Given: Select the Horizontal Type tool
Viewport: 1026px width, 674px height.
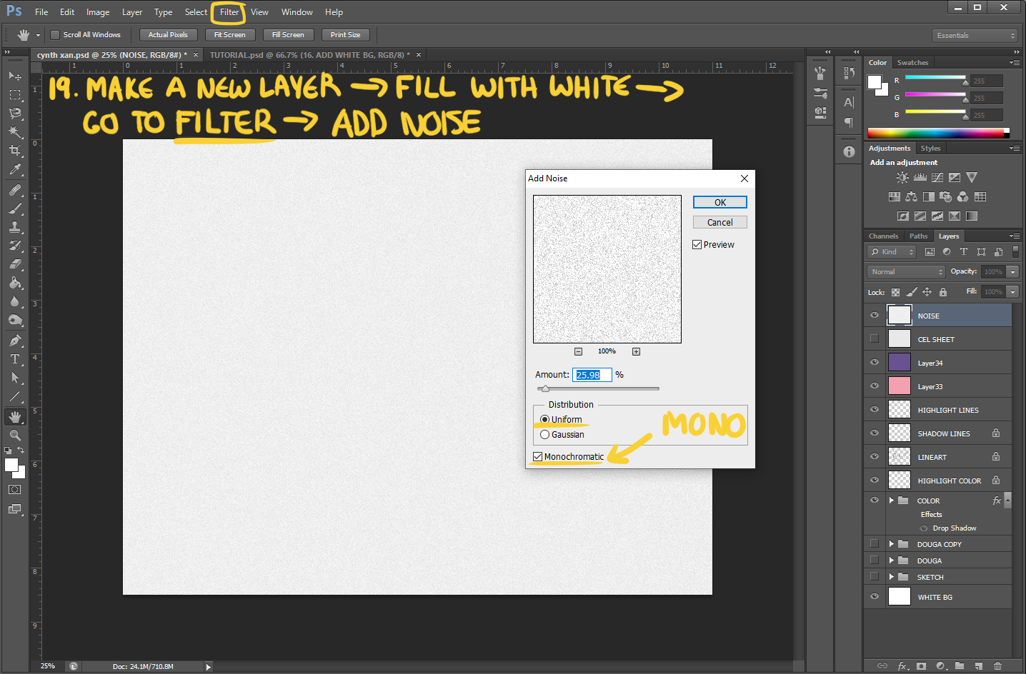Looking at the screenshot, I should point(14,359).
